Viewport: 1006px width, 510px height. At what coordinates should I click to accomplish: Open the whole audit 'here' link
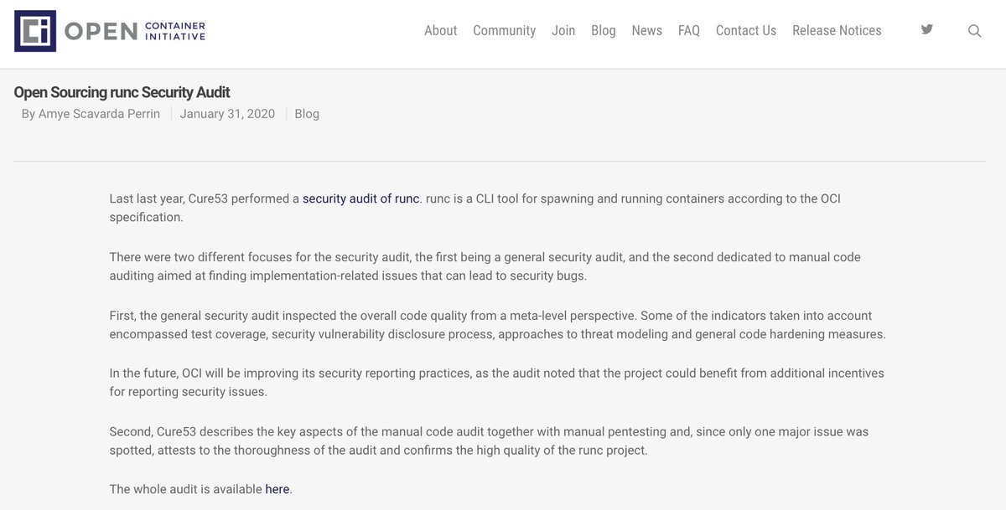277,489
